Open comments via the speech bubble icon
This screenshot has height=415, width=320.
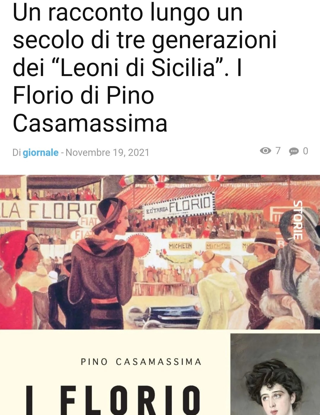(x=294, y=151)
